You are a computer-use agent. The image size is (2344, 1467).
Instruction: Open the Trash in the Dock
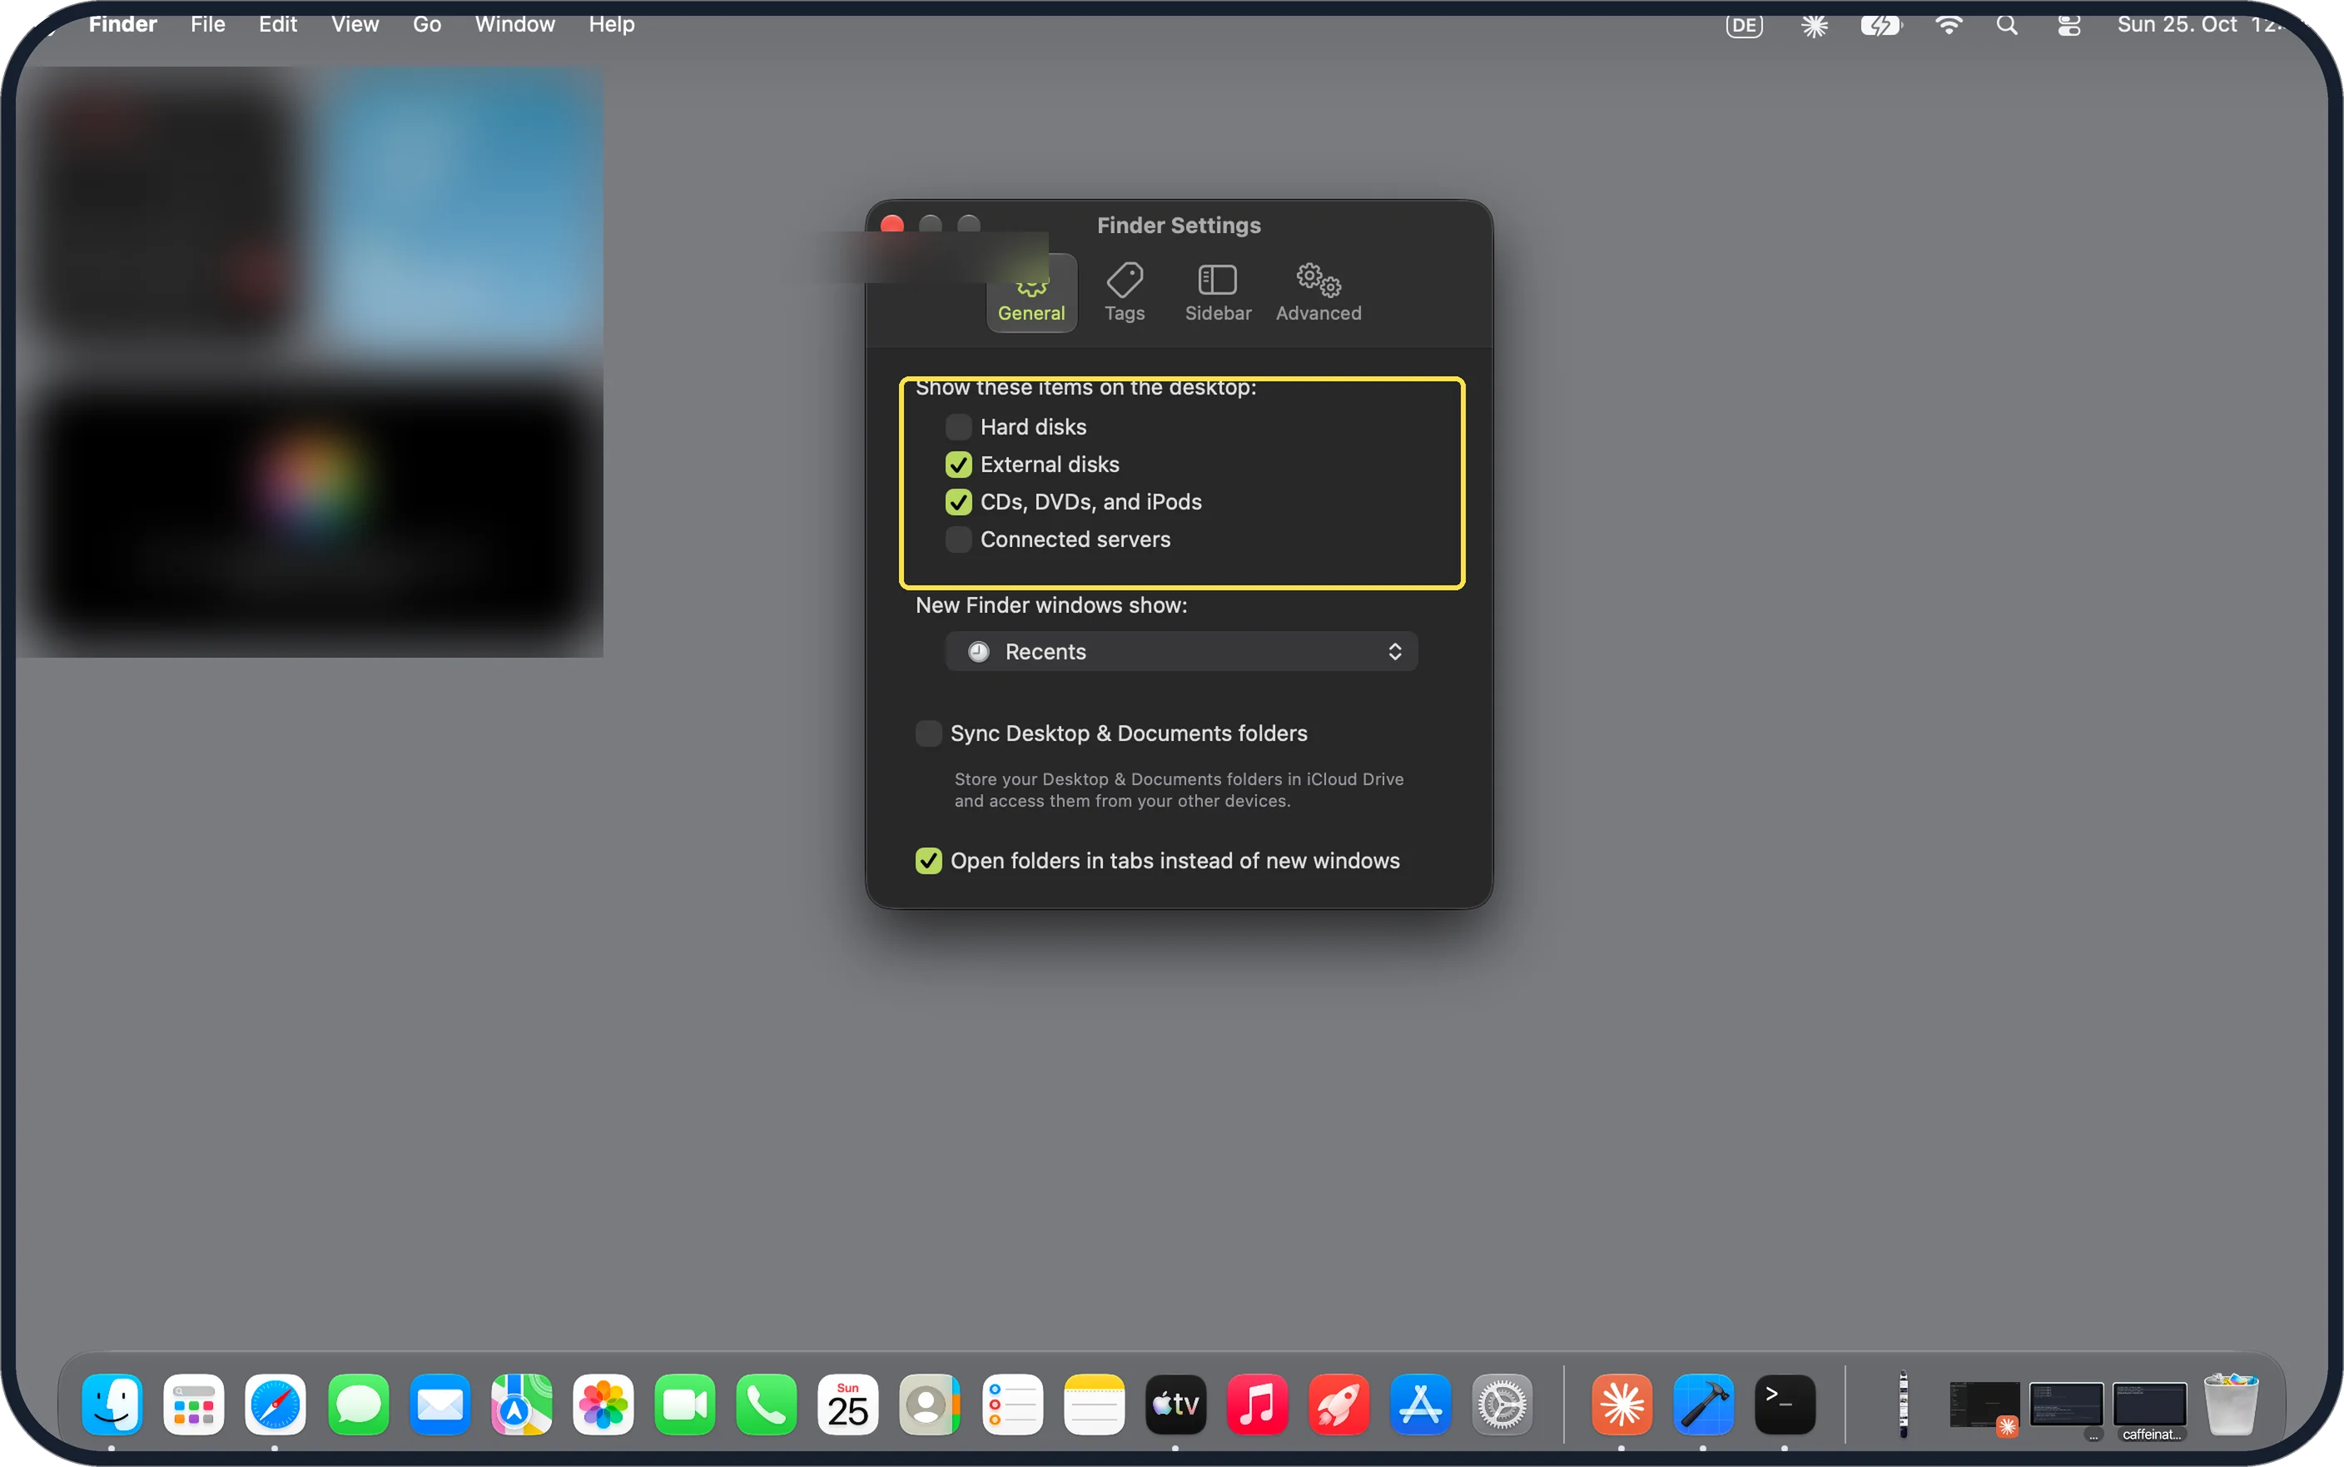(2231, 1404)
